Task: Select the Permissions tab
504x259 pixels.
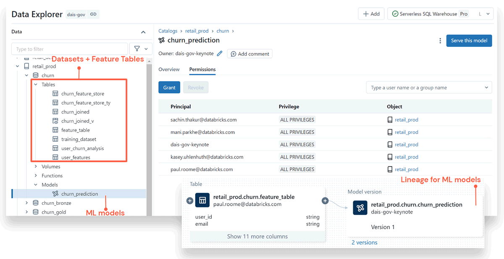Action: 202,69
